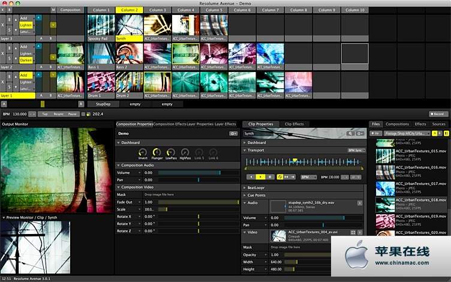The width and height of the screenshot is (451, 282).
Task: Click the Invert dashboard knob
Action: (143, 152)
